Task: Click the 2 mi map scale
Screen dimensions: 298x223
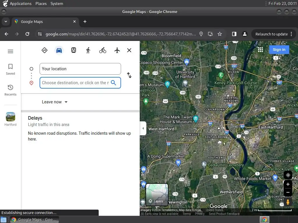Action: pyautogui.click(x=272, y=210)
